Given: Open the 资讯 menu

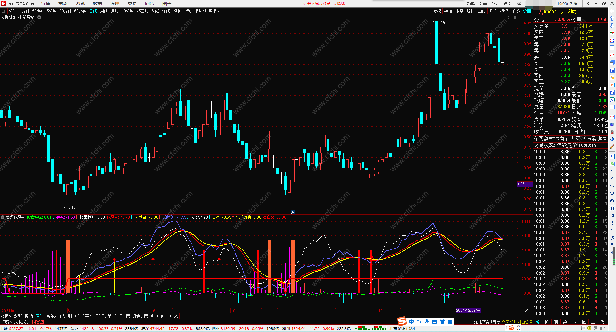Looking at the screenshot, I should pos(80,4).
